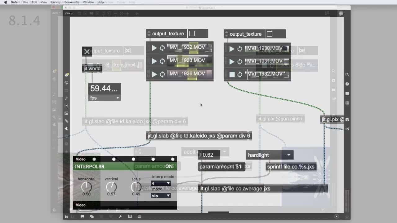Select the jit.world object
This screenshot has width=397, height=223.
tap(92, 68)
